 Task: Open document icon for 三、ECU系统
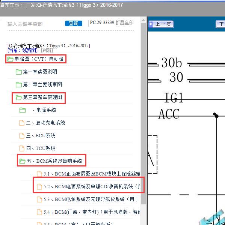pos(22,136)
